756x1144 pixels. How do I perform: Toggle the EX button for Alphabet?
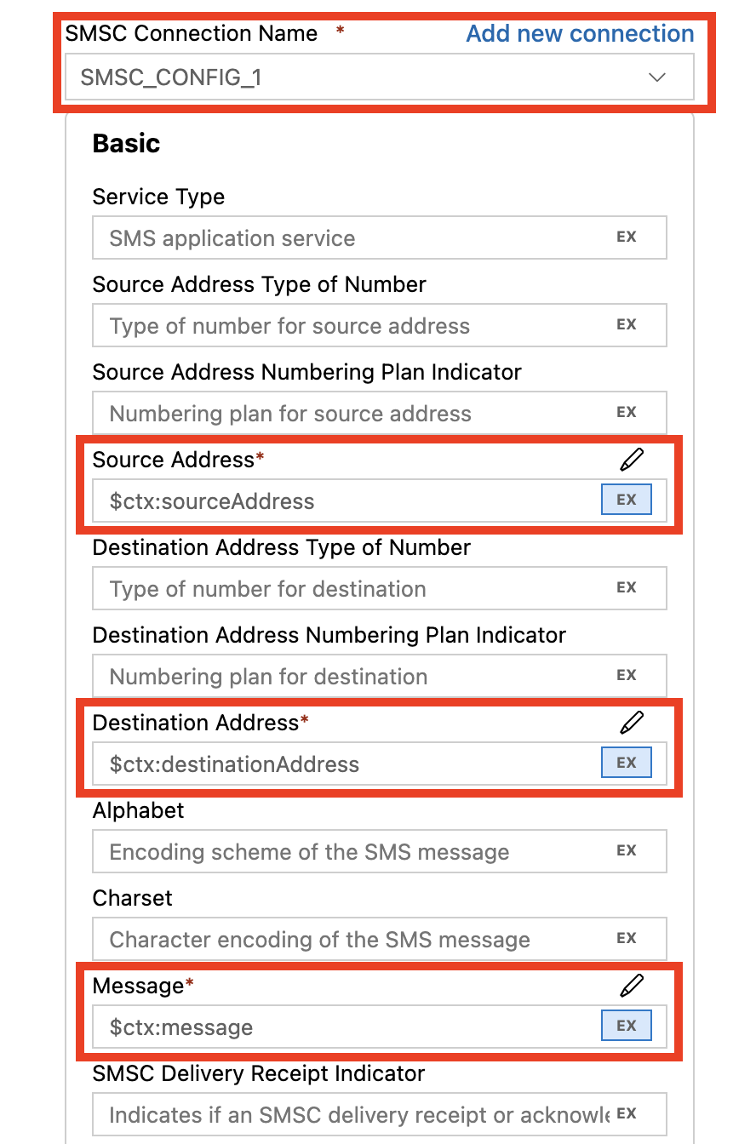(x=627, y=851)
